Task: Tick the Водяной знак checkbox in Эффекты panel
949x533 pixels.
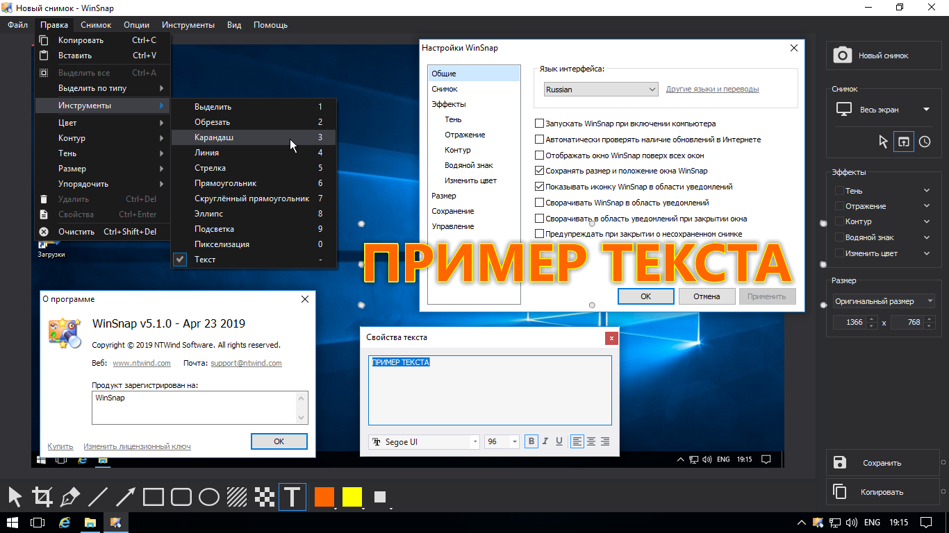Action: [x=839, y=237]
